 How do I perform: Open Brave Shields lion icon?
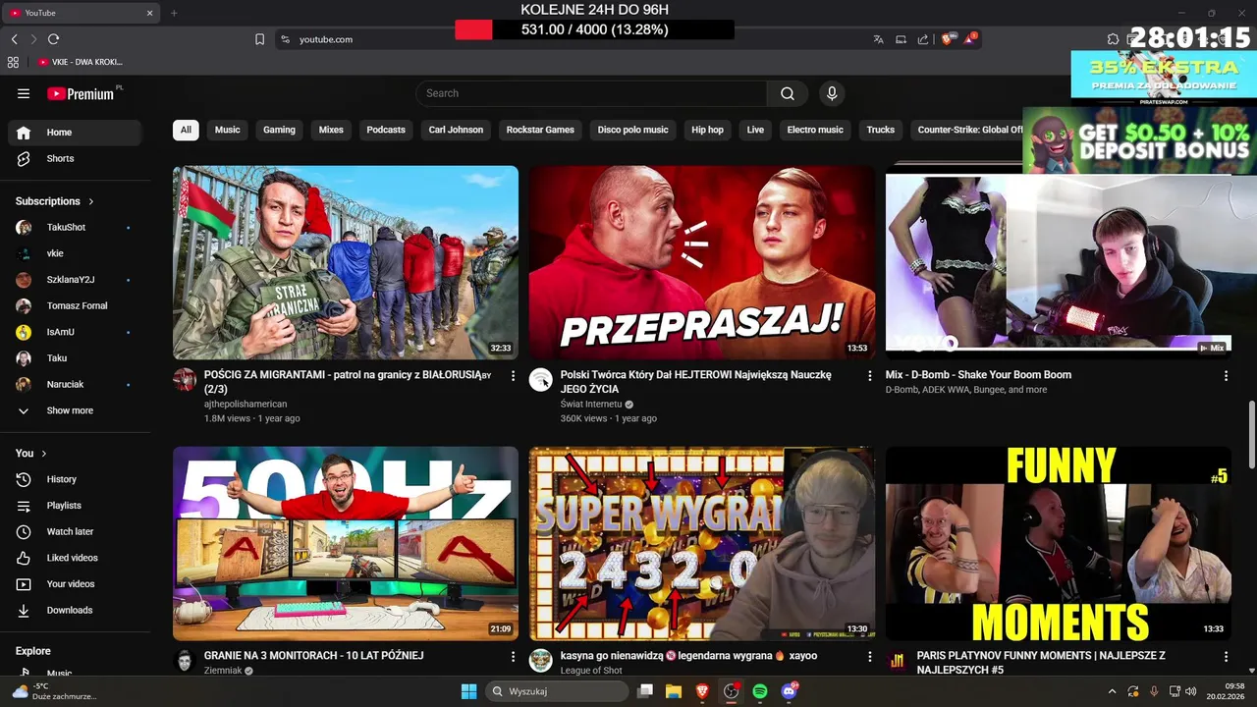click(947, 39)
